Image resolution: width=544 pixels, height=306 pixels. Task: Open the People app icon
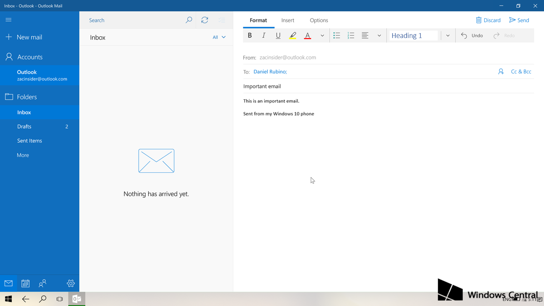pos(43,283)
